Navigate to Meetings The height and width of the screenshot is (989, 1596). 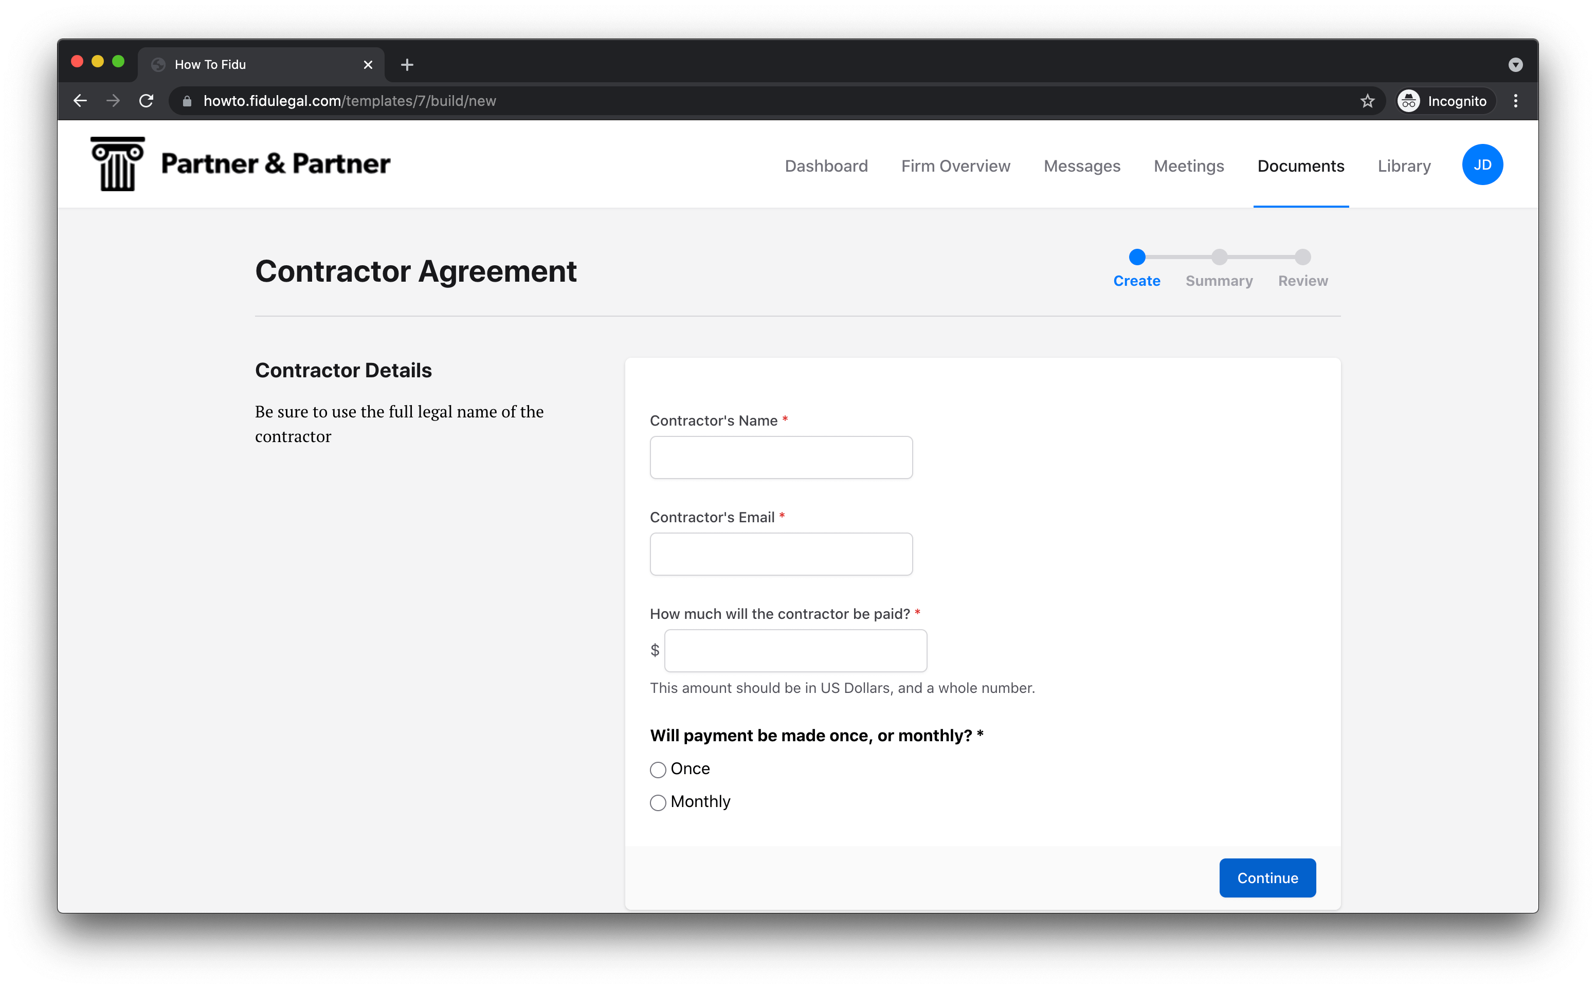1188,166
